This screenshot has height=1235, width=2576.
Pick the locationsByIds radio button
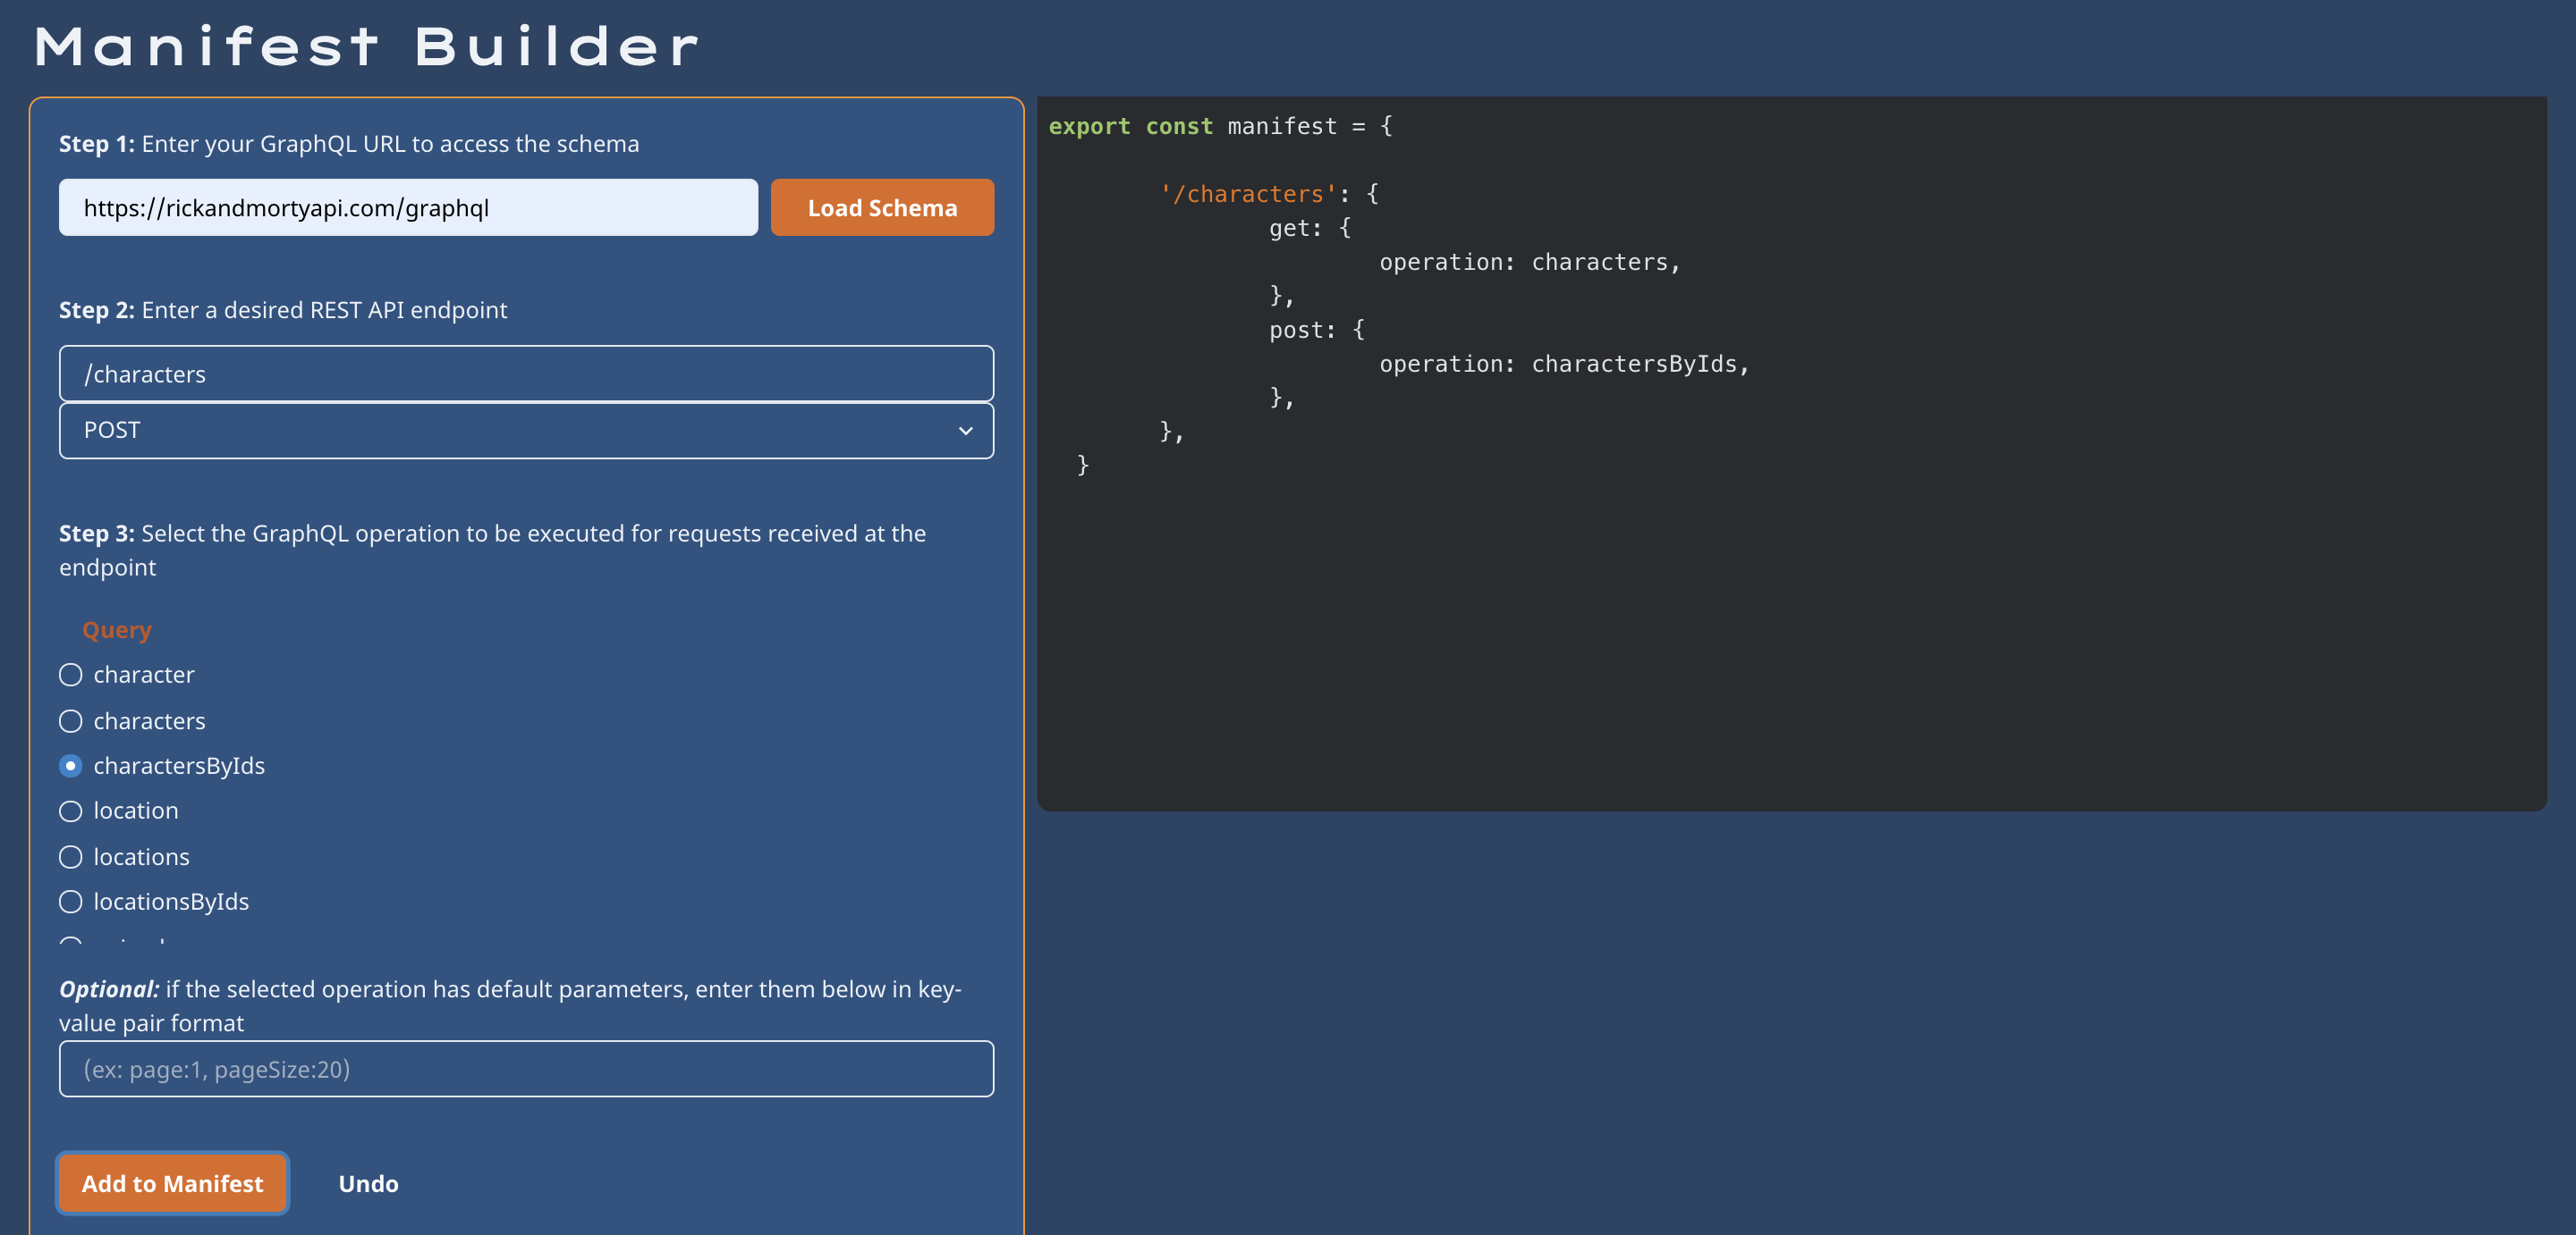coord(71,902)
